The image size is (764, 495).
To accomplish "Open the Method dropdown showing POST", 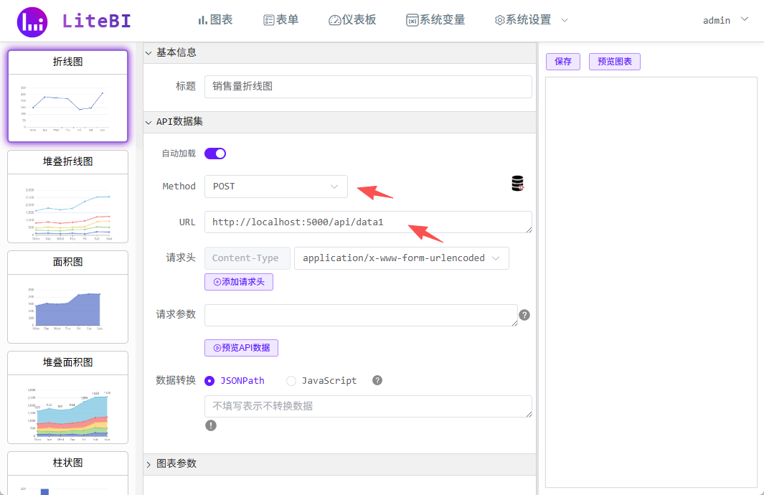I will 275,186.
